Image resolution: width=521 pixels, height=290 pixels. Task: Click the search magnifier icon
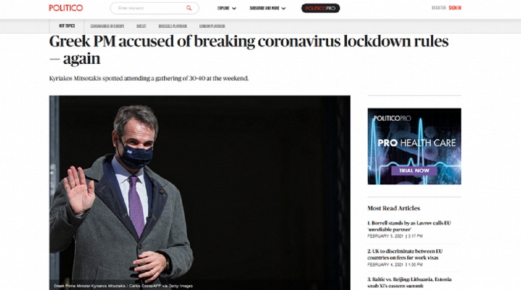pos(189,8)
